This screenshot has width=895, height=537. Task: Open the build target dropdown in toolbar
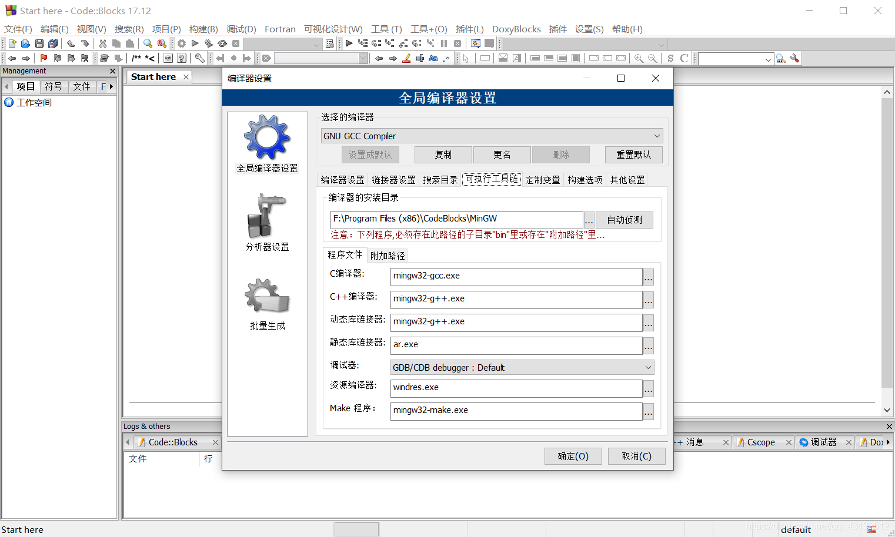click(x=282, y=43)
